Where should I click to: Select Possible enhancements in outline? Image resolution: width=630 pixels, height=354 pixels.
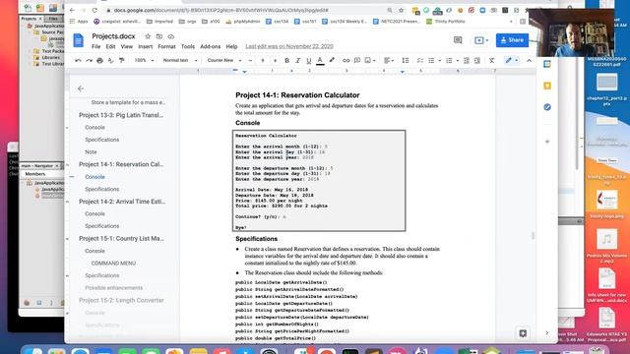pyautogui.click(x=114, y=288)
